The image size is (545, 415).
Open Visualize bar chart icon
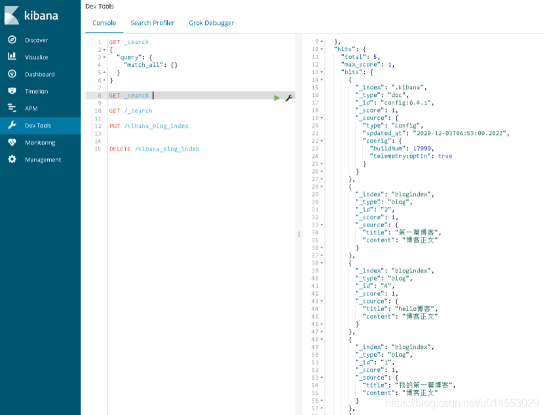(12, 56)
